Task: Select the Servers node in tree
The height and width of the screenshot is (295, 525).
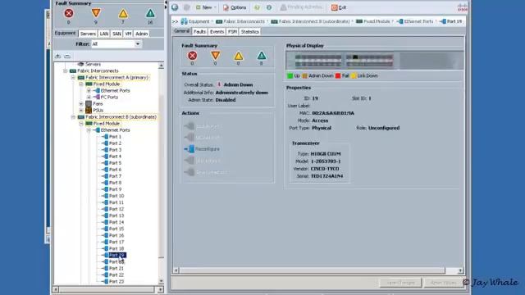Action: [x=93, y=64]
